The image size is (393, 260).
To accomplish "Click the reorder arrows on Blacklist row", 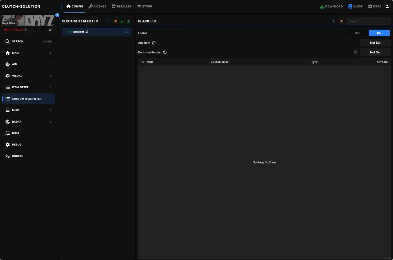I will (x=126, y=32).
